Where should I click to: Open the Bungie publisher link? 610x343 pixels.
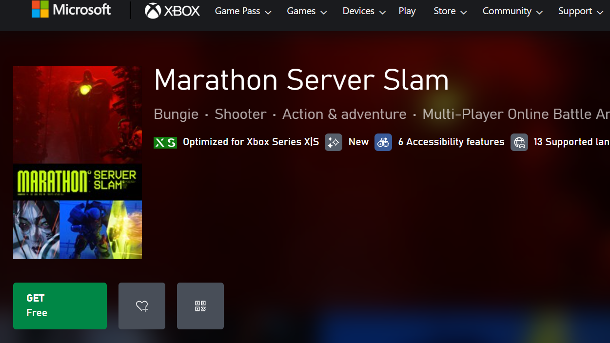[176, 114]
